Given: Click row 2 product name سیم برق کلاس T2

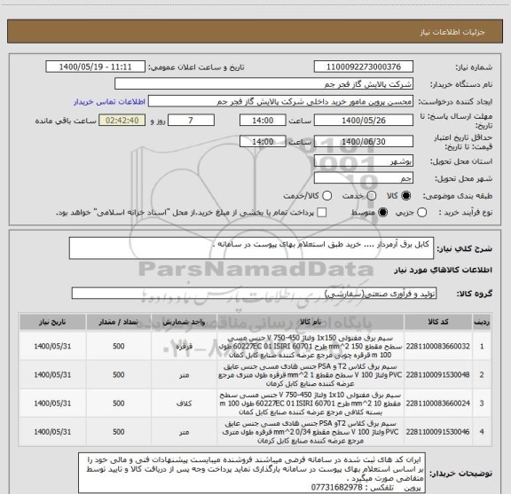Looking at the screenshot, I should click(x=311, y=375).
